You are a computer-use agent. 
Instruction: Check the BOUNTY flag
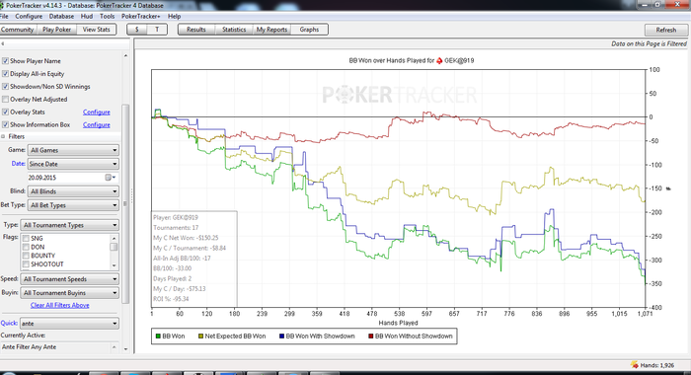(26, 256)
